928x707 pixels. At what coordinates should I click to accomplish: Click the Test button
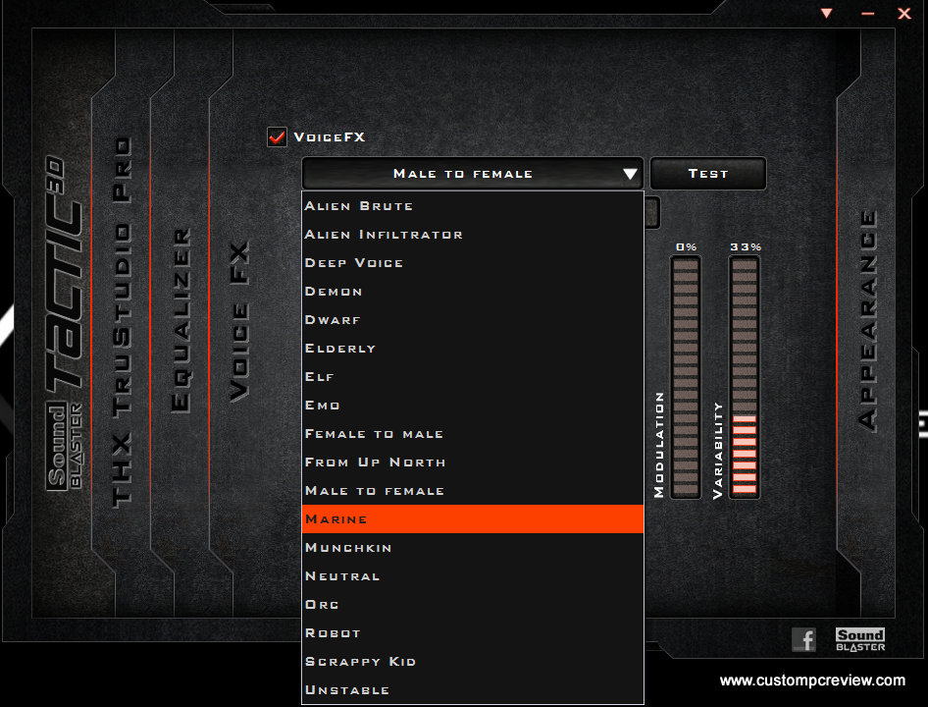(x=708, y=174)
